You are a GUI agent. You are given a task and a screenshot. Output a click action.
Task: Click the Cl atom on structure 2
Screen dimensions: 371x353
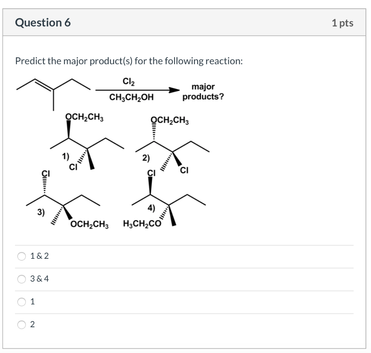click(184, 169)
